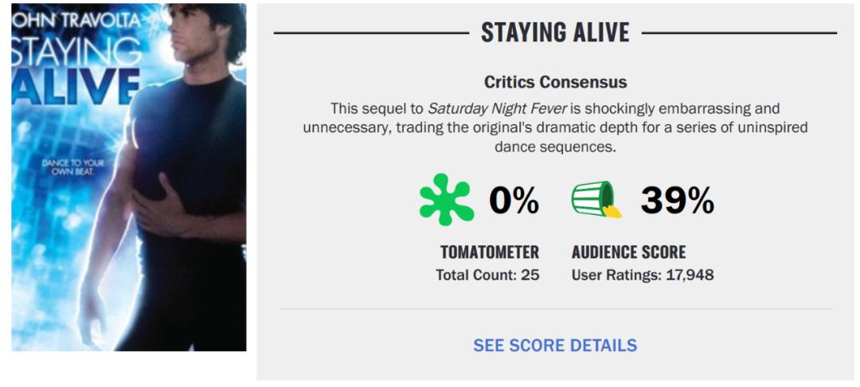
Task: Select the TOMATOMETER label
Action: click(x=489, y=252)
